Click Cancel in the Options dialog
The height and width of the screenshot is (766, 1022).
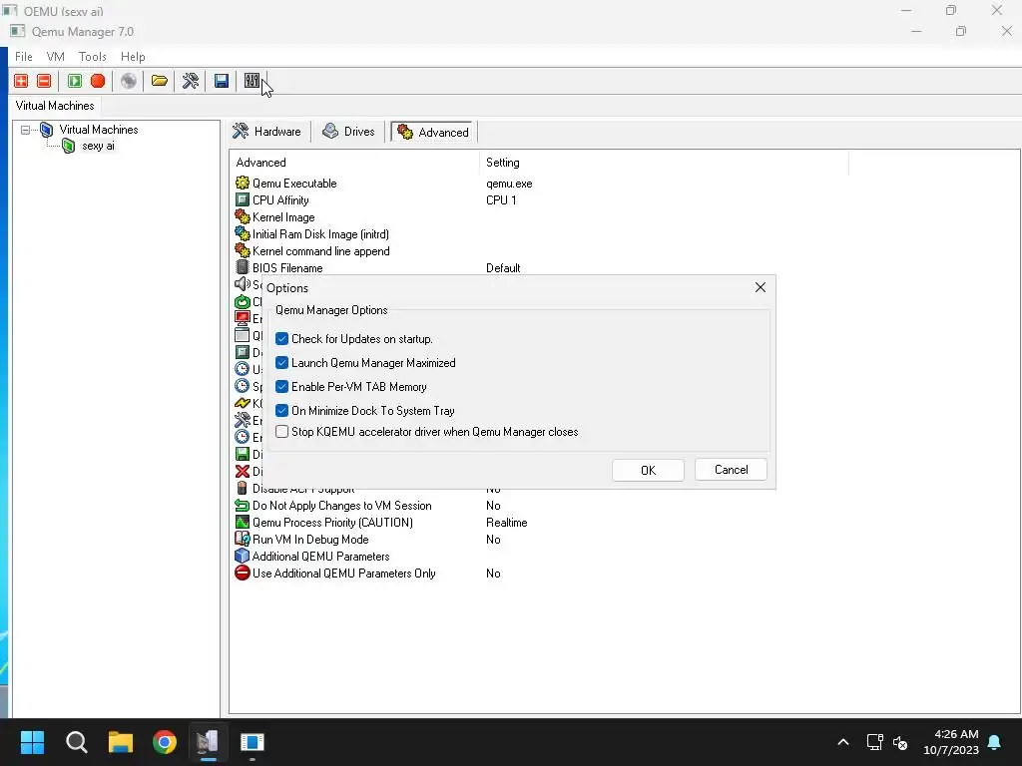click(x=731, y=470)
